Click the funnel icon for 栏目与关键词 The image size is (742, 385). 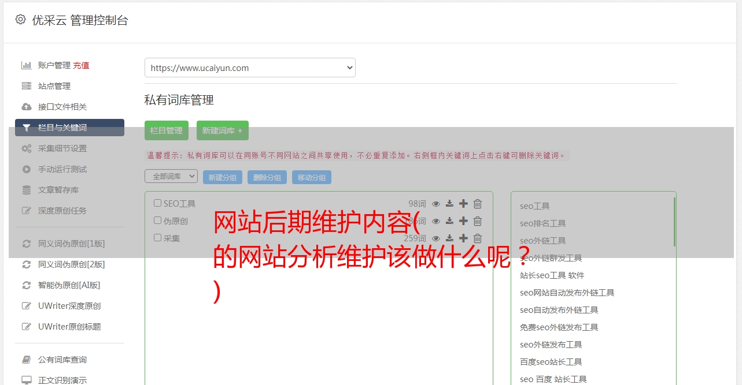(26, 128)
